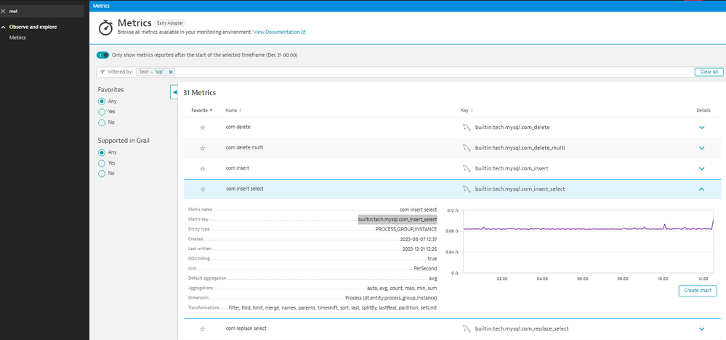Collapse the filter sidebar arrow
This screenshot has height=340, width=726.
pos(174,92)
